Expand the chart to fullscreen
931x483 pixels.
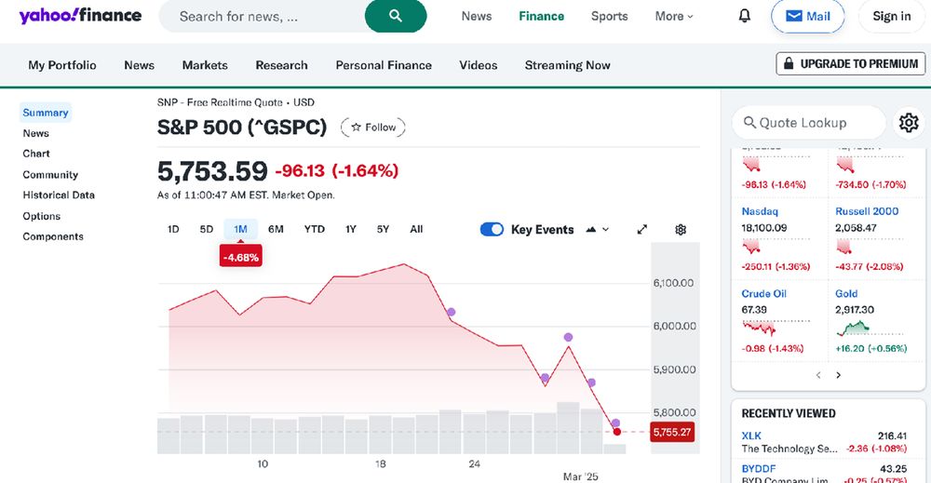[x=641, y=230]
